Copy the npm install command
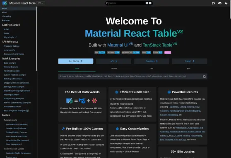 (204, 77)
